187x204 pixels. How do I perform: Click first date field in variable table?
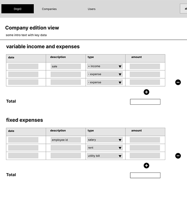click(x=23, y=66)
